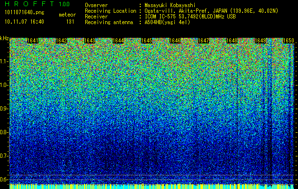Click the Receiving antenna label

(x=109, y=22)
